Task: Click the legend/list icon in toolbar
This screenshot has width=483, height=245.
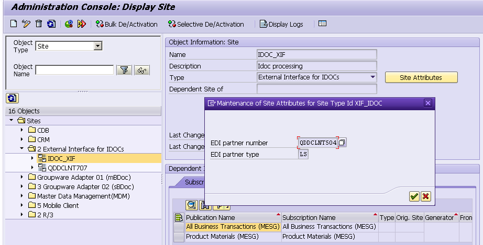Action: coord(322,24)
